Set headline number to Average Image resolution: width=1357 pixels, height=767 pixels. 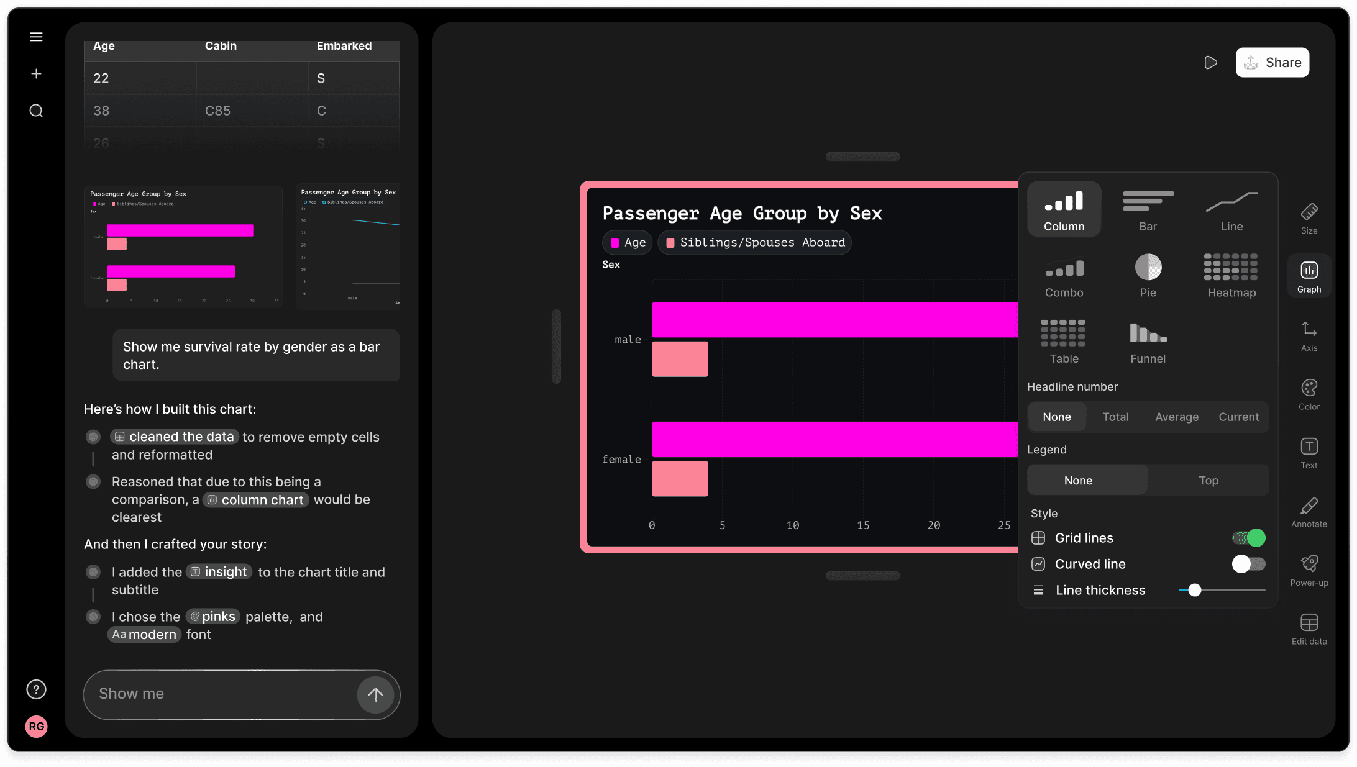[x=1176, y=417]
